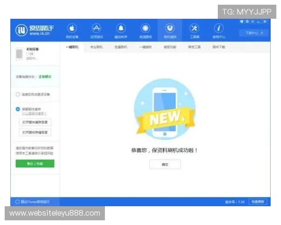Open 酷炫铃声 bell icon
This screenshot has height=225, width=281.
pyautogui.click(x=121, y=28)
